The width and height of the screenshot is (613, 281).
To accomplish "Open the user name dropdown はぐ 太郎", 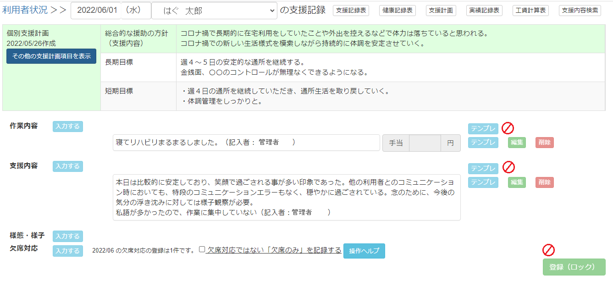I will point(214,11).
